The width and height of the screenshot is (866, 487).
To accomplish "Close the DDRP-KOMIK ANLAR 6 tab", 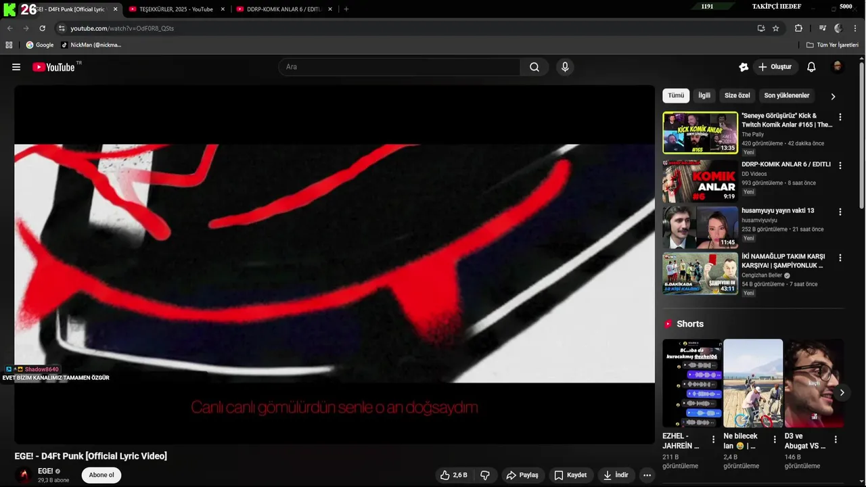I will coord(330,9).
